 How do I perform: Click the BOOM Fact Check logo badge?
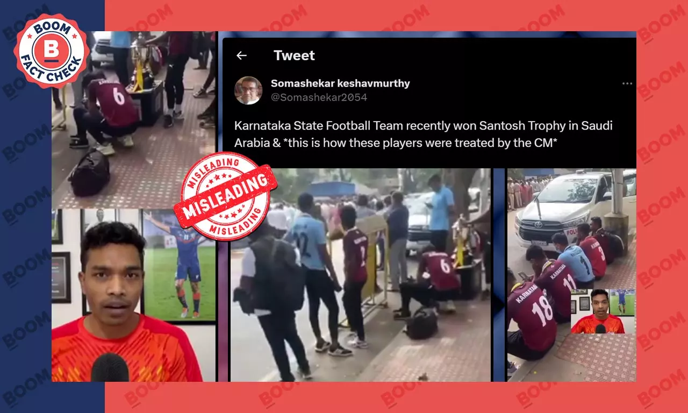pyautogui.click(x=51, y=51)
